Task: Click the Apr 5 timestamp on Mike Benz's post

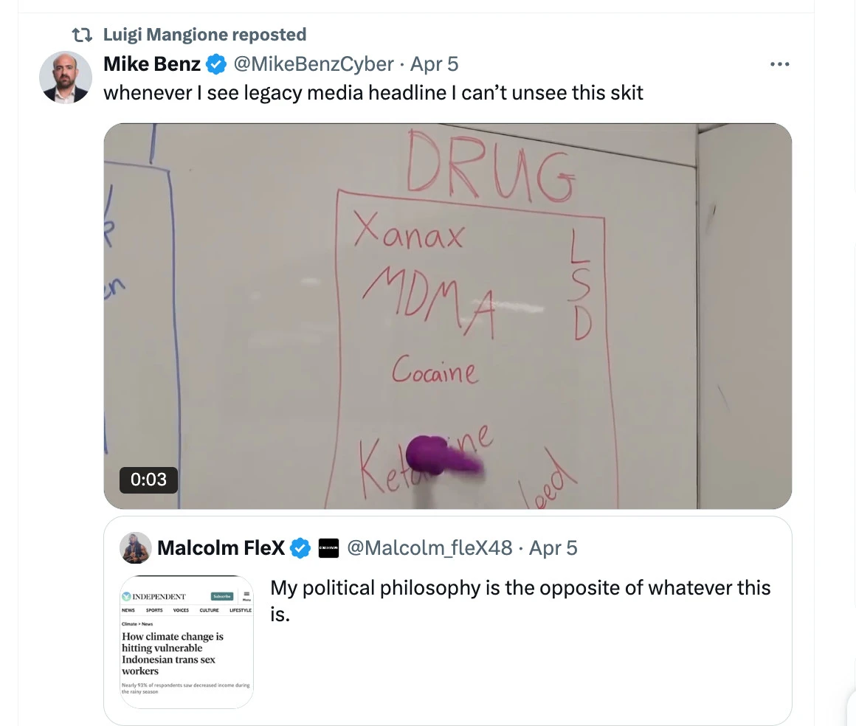Action: 434,64
